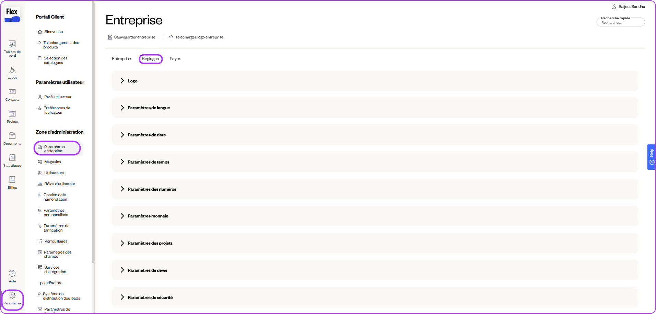This screenshot has height=314, width=656.
Task: Open the blue Help side tab
Action: [651, 157]
